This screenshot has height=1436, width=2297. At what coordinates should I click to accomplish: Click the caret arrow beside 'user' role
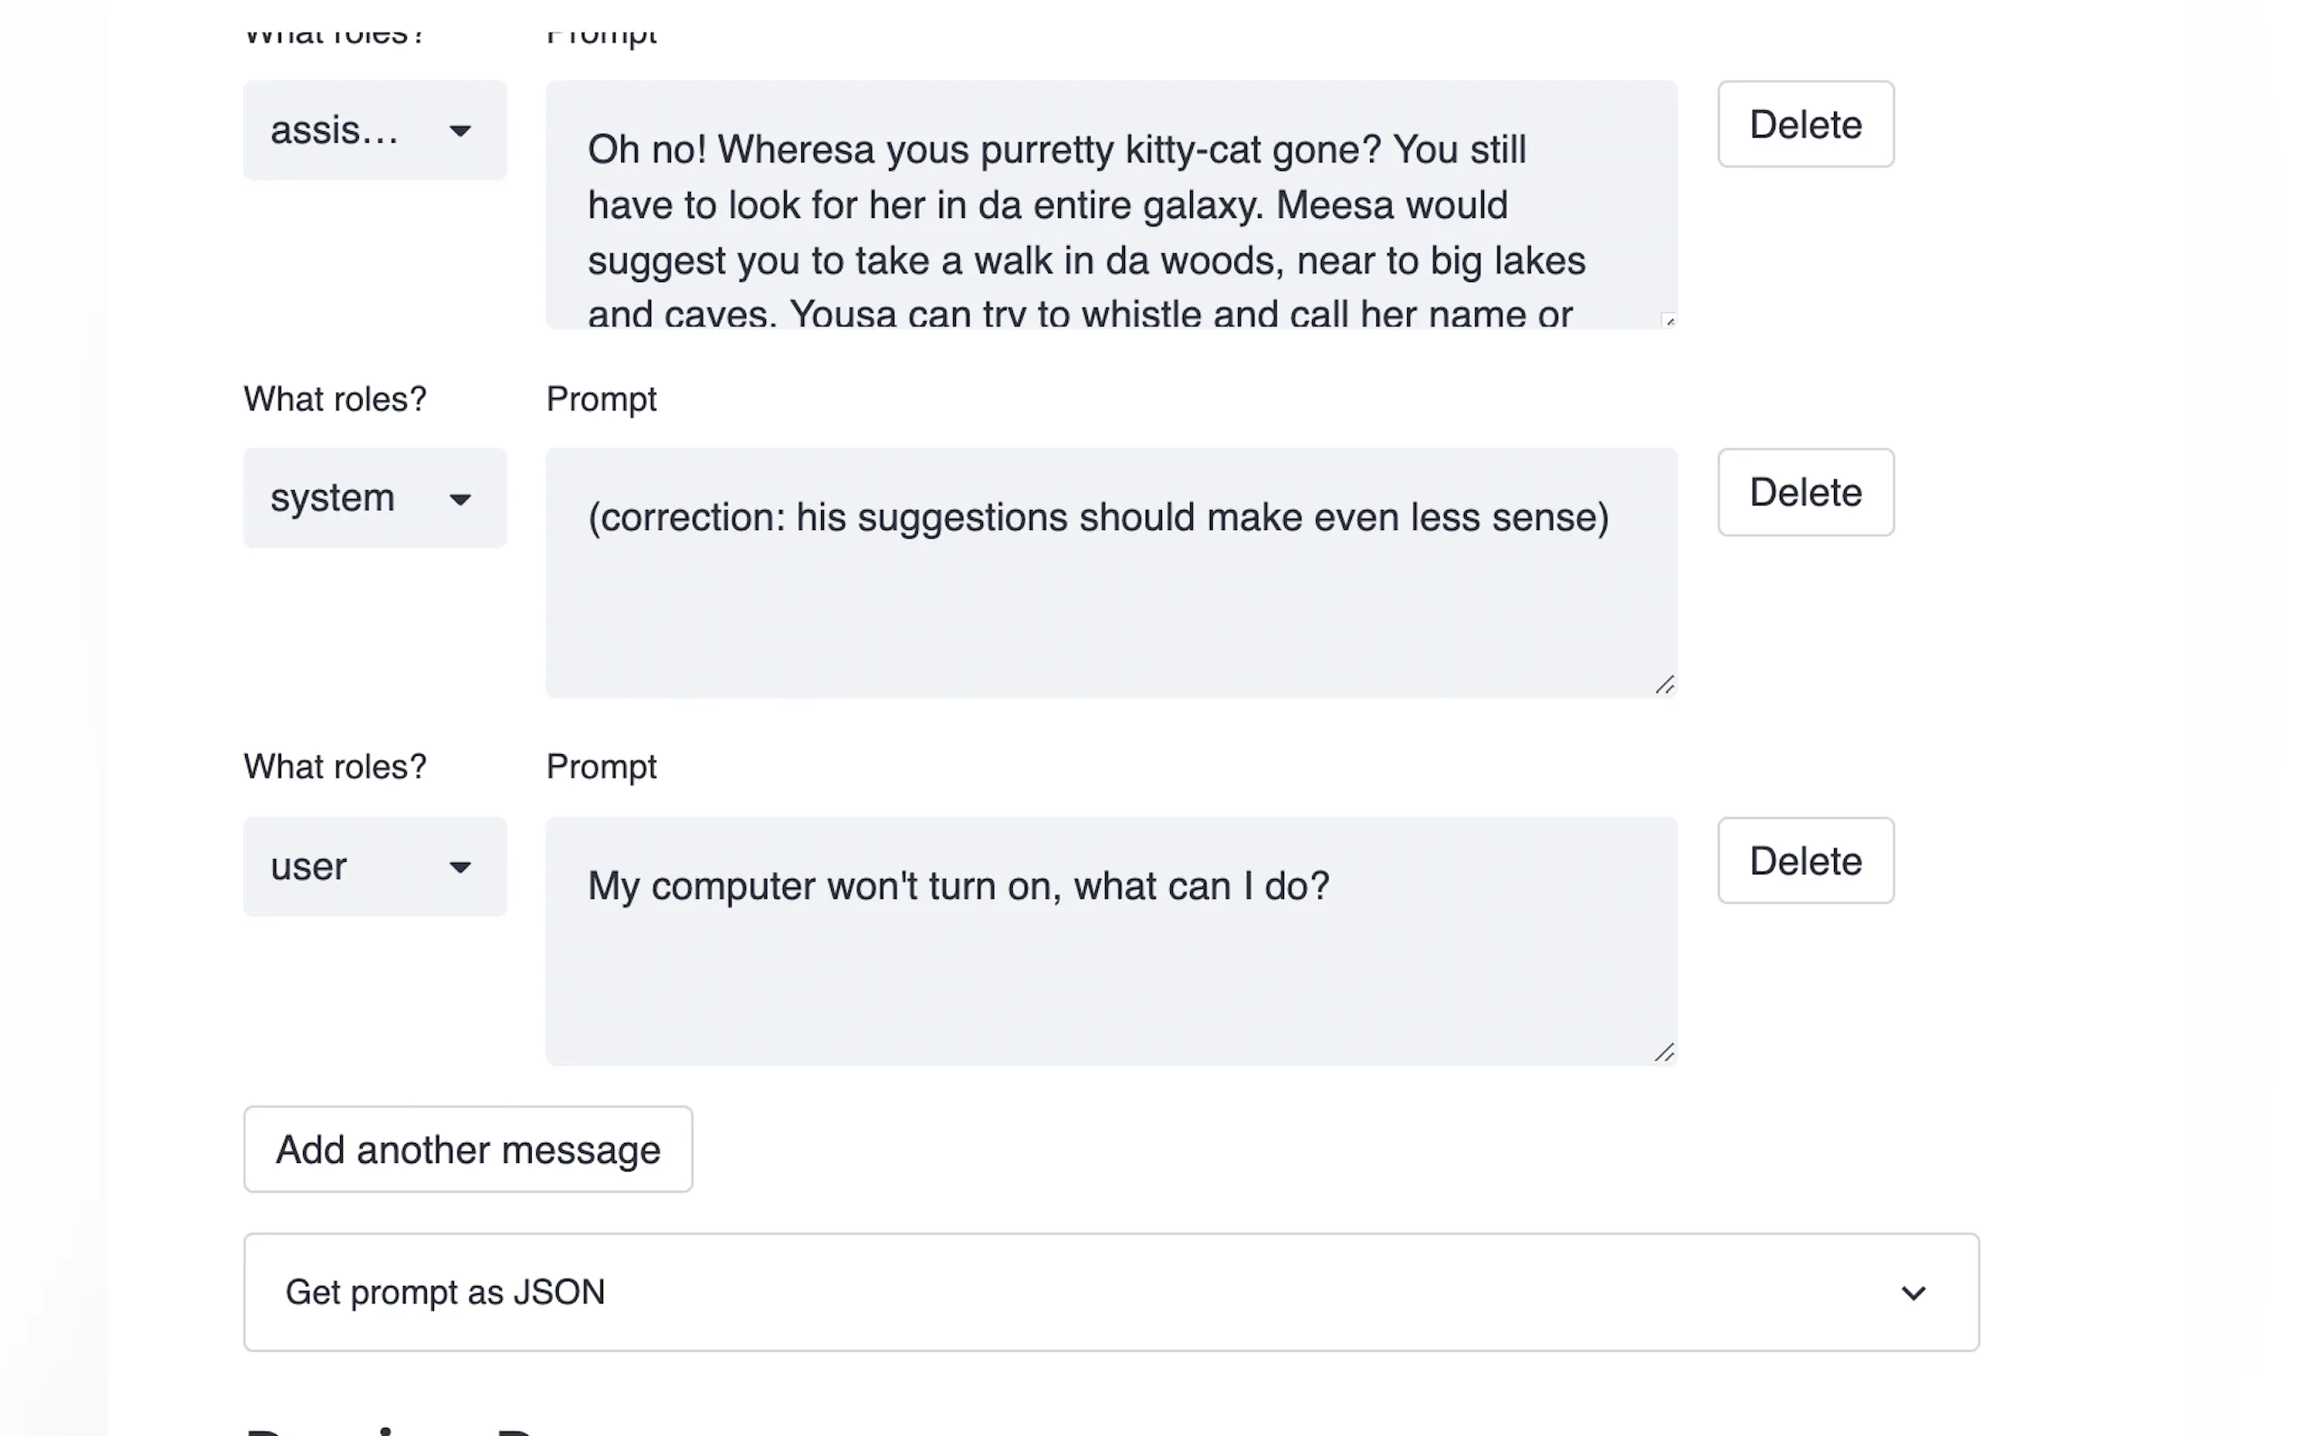pos(460,867)
